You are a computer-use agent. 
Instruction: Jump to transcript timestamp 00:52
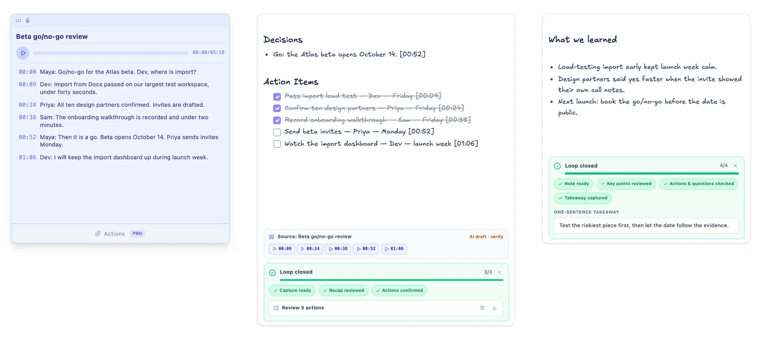pyautogui.click(x=28, y=137)
